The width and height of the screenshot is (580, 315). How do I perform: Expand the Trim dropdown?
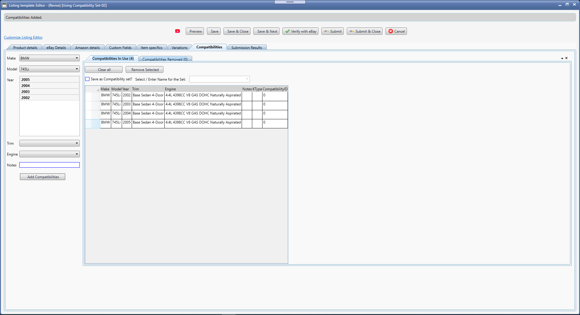50,143
